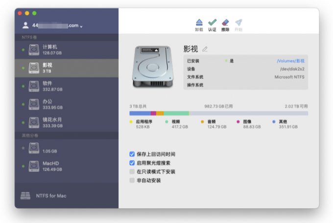Enable 在只读模式下安装 checkbox
The image size is (333, 223).
[x=132, y=172]
